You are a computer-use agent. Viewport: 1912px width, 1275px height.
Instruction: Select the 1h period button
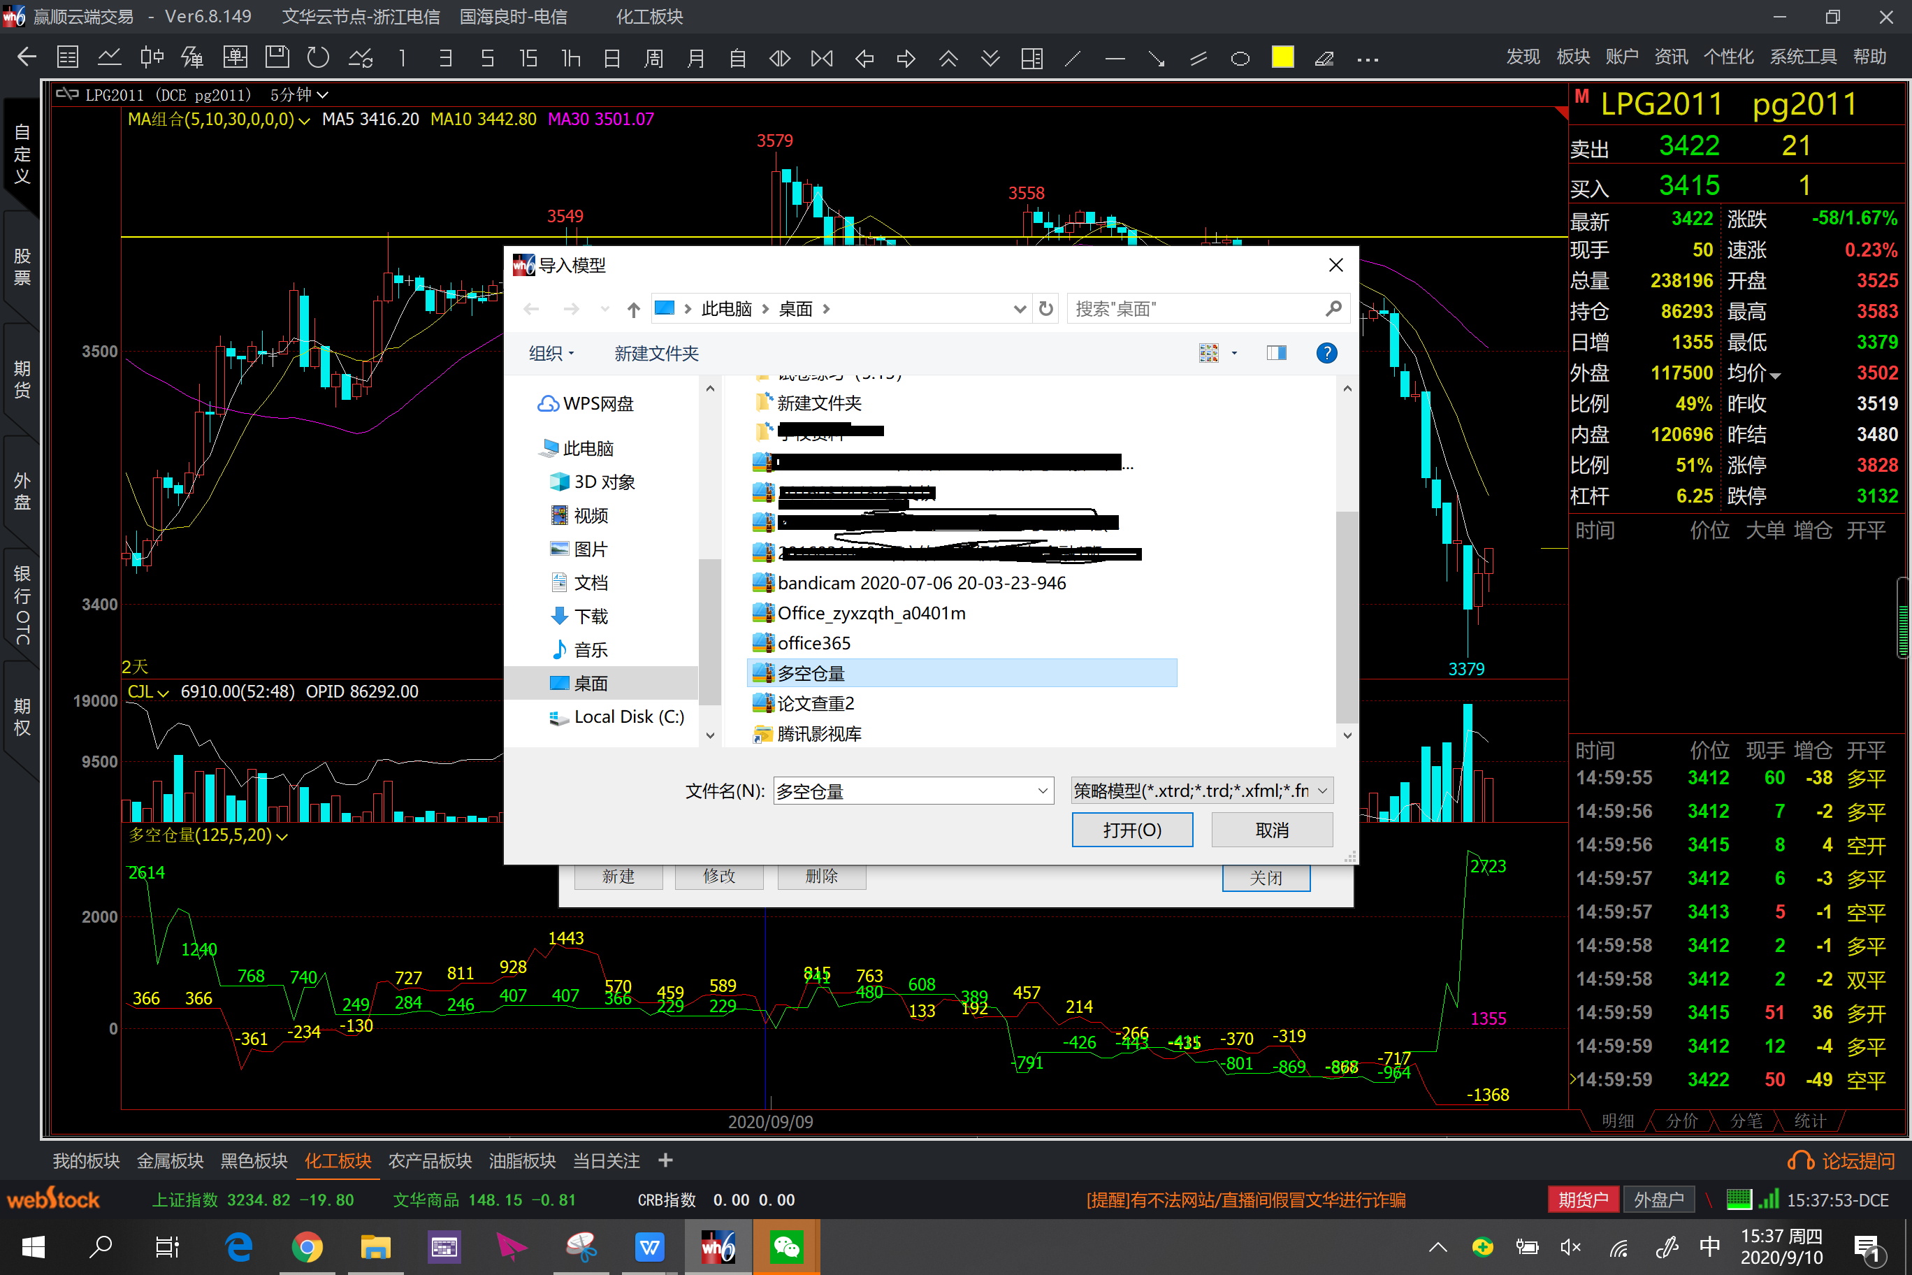coord(571,58)
